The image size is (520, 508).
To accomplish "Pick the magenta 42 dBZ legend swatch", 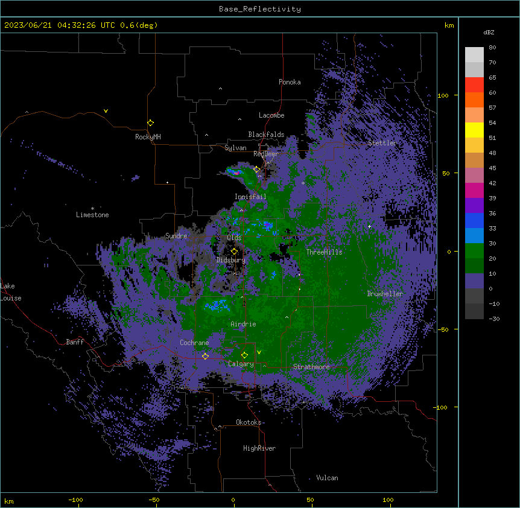I will 474,190.
